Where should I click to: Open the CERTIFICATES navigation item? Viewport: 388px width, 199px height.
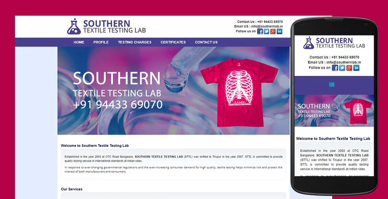[x=173, y=42]
